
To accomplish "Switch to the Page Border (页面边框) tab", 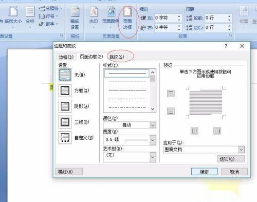I will tap(91, 57).
